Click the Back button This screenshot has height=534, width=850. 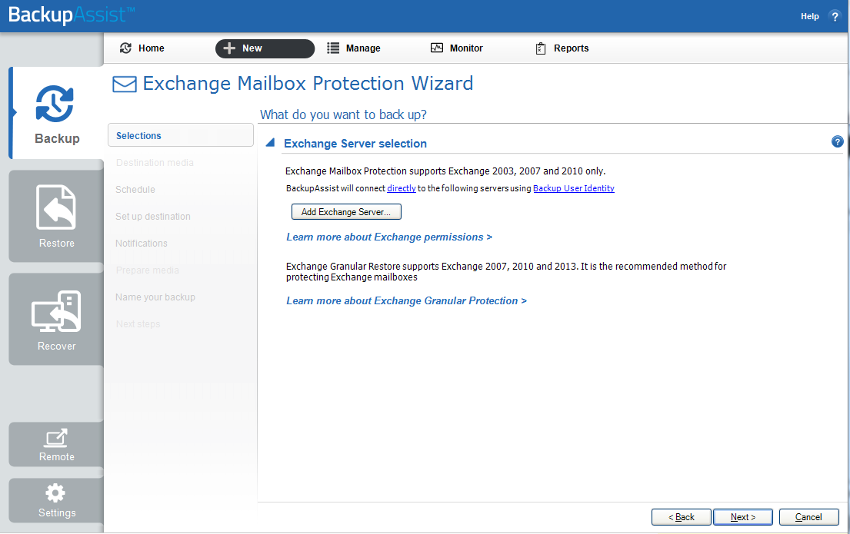pyautogui.click(x=681, y=517)
